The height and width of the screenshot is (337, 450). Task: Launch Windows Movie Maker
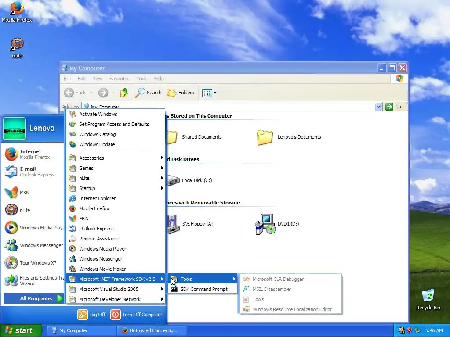[x=116, y=269]
